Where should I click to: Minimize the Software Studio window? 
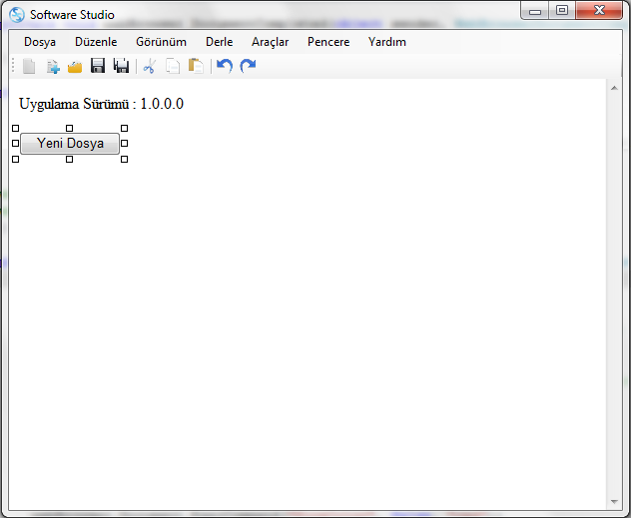pos(535,11)
